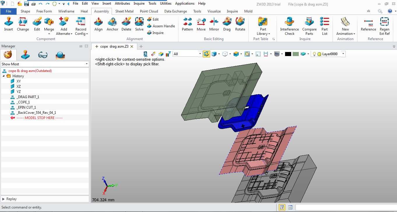Select the Align tool
Image resolution: width=397 pixels, height=212 pixels.
[x=99, y=24]
